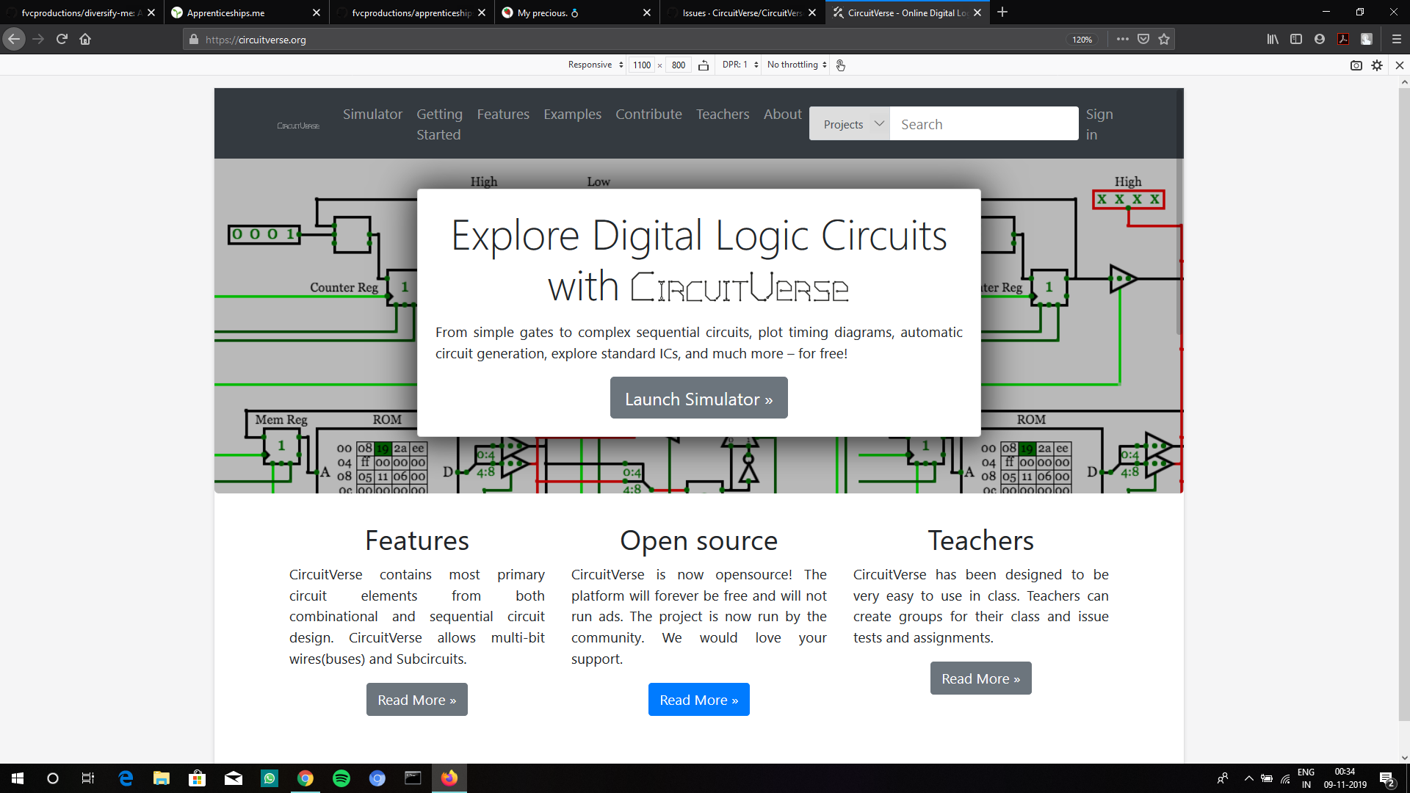1410x793 pixels.
Task: Edit viewport width 1100 field
Action: click(642, 65)
